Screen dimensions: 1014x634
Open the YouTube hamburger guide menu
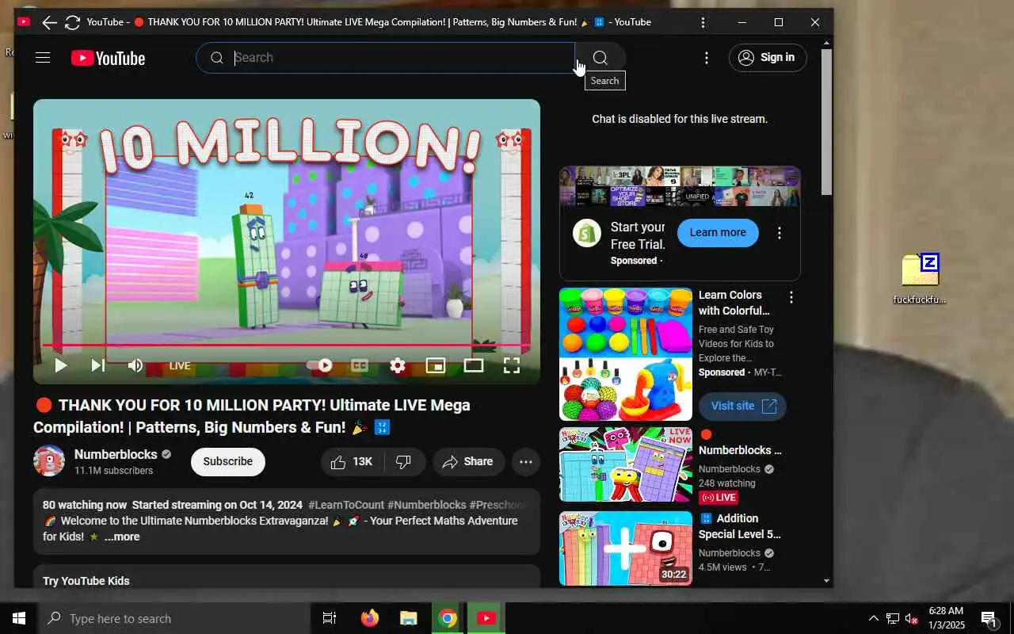pos(43,58)
